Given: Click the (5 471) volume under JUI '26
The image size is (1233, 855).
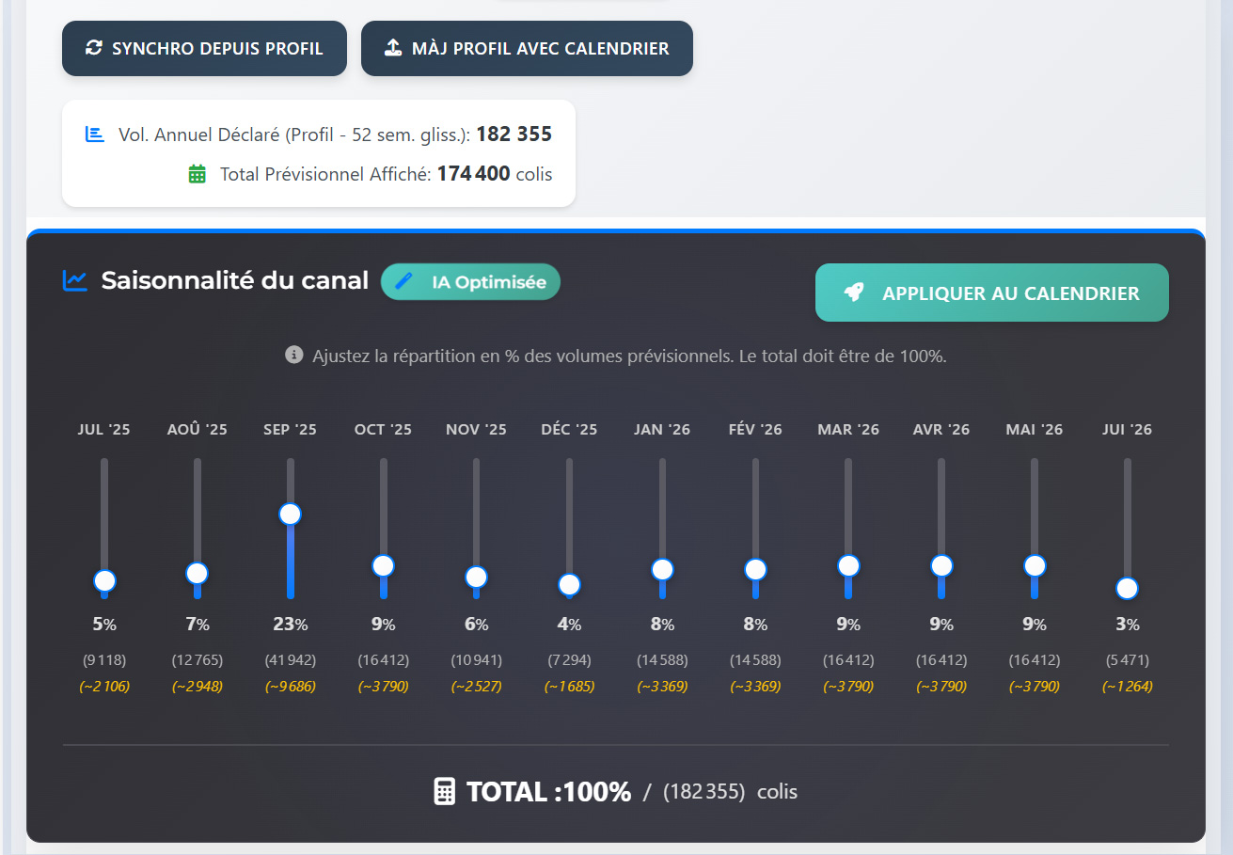Looking at the screenshot, I should click(1127, 660).
